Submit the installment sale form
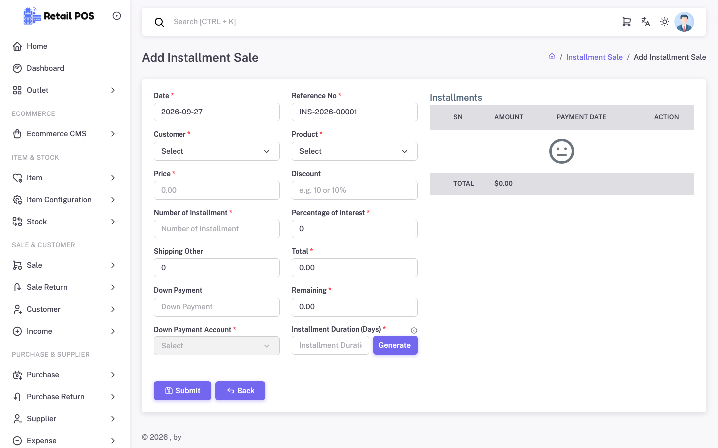Screen dimensions: 718x448 tap(182, 391)
